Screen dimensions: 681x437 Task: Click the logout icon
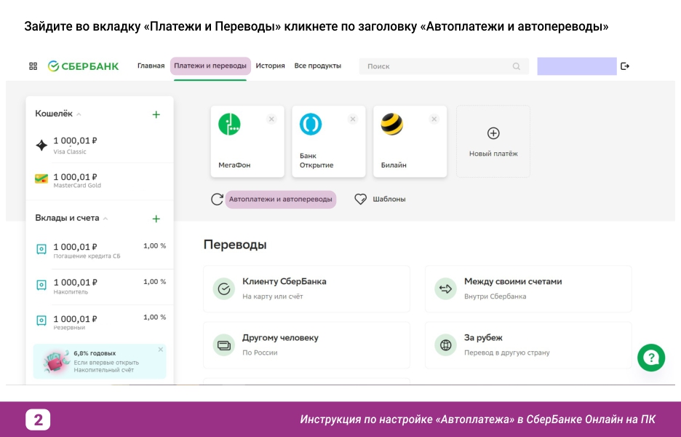[x=625, y=66]
